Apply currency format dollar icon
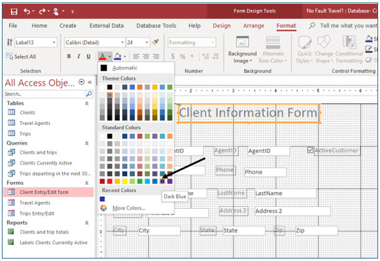This screenshot has height=261, width=380. [x=173, y=57]
